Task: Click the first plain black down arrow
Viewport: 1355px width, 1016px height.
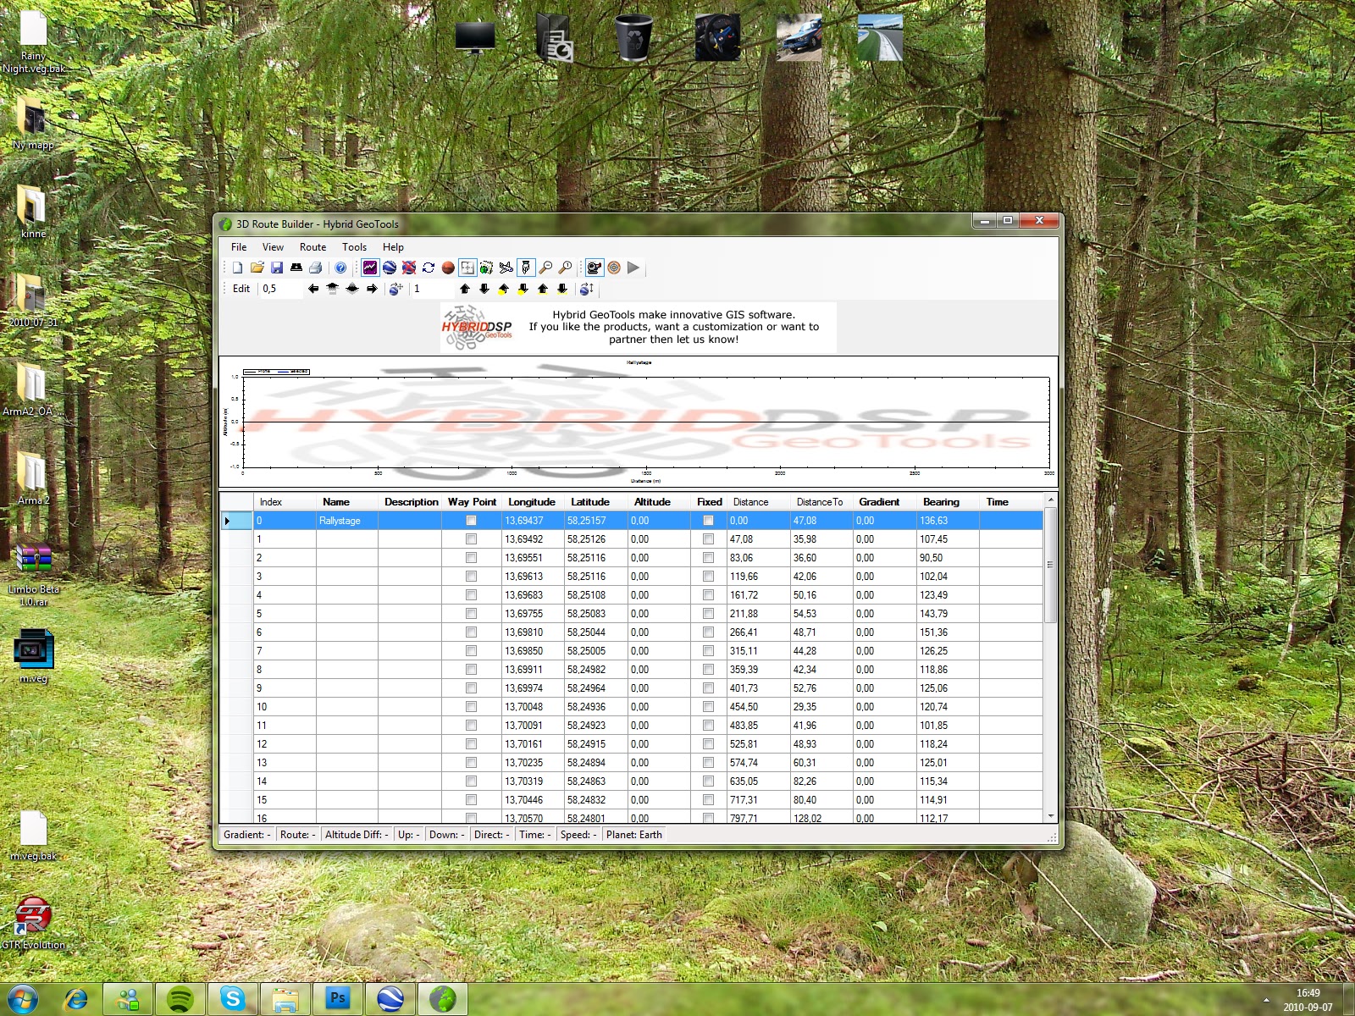Action: (484, 289)
